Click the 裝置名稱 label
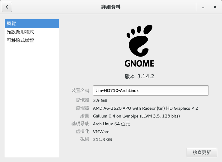 80,90
